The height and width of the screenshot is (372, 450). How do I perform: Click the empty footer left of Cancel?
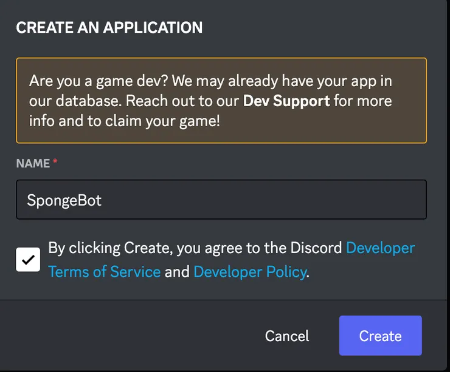(x=122, y=336)
